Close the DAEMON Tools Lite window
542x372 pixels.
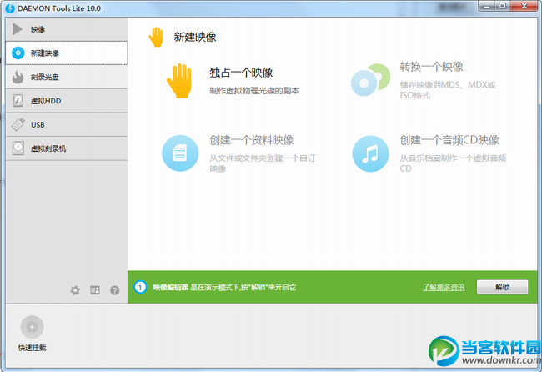pos(524,6)
